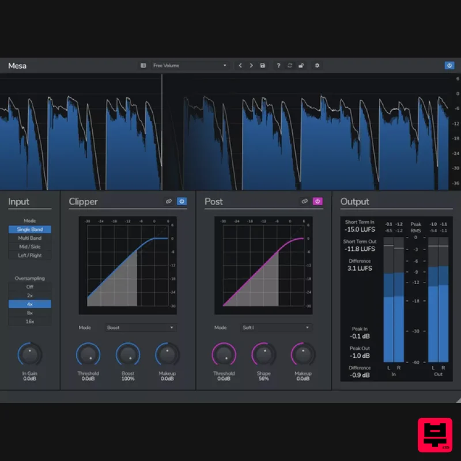461x461 pixels.
Task: Toggle the Clipper power button
Action: tap(182, 202)
